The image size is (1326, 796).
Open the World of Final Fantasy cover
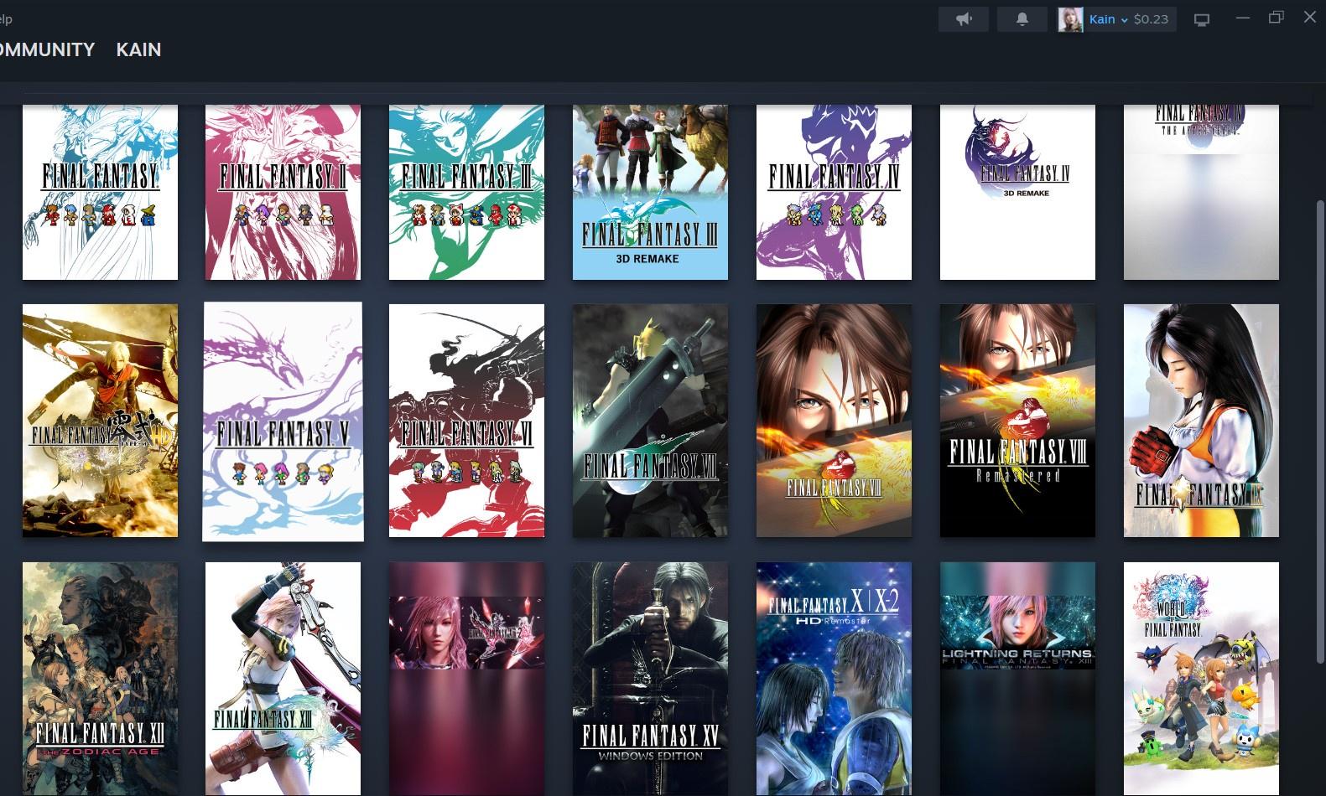(1201, 679)
